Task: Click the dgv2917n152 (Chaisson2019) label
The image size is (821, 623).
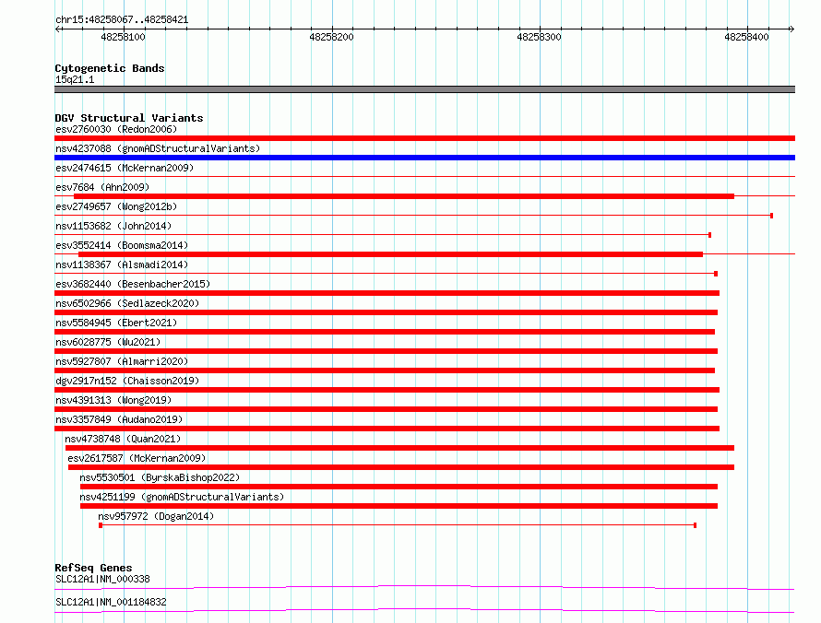Action: (x=127, y=381)
